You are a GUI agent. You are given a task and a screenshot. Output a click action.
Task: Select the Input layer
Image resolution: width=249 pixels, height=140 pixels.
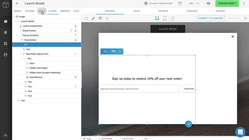point(47,63)
